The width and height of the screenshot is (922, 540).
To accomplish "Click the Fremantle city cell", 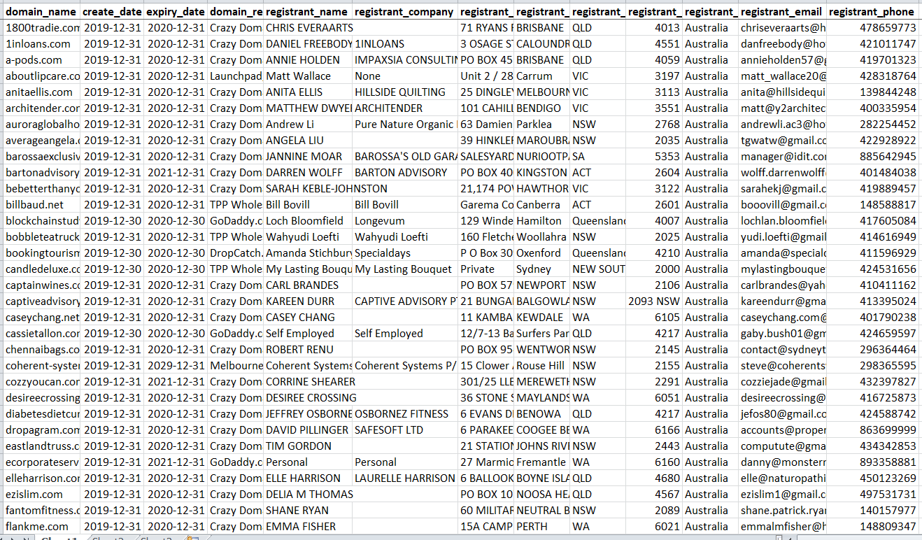I will pyautogui.click(x=542, y=462).
